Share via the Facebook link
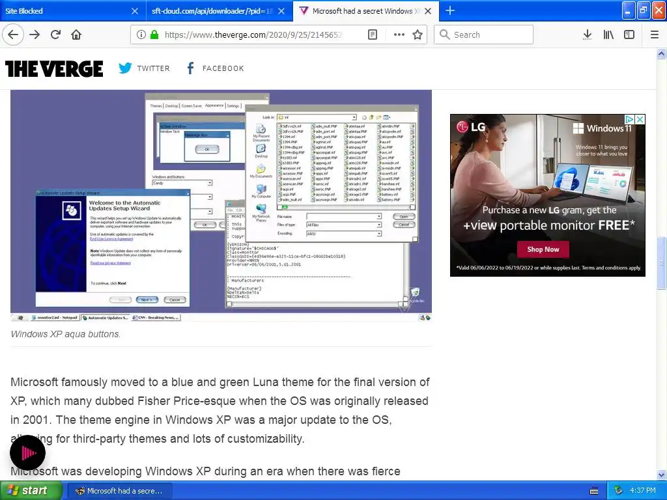 pos(215,68)
